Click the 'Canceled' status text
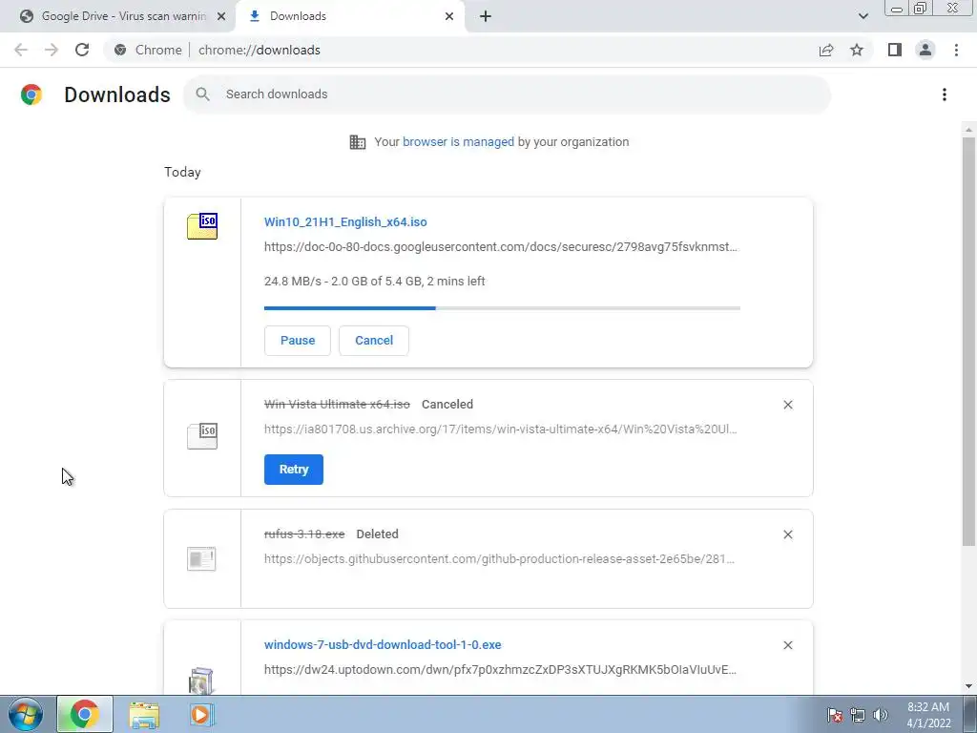 coord(447,404)
